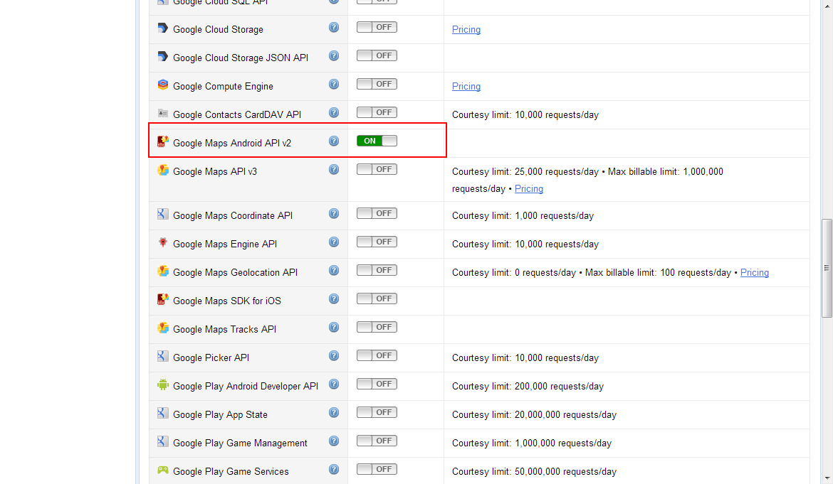Enable Google Maps API v3 switch

point(377,169)
